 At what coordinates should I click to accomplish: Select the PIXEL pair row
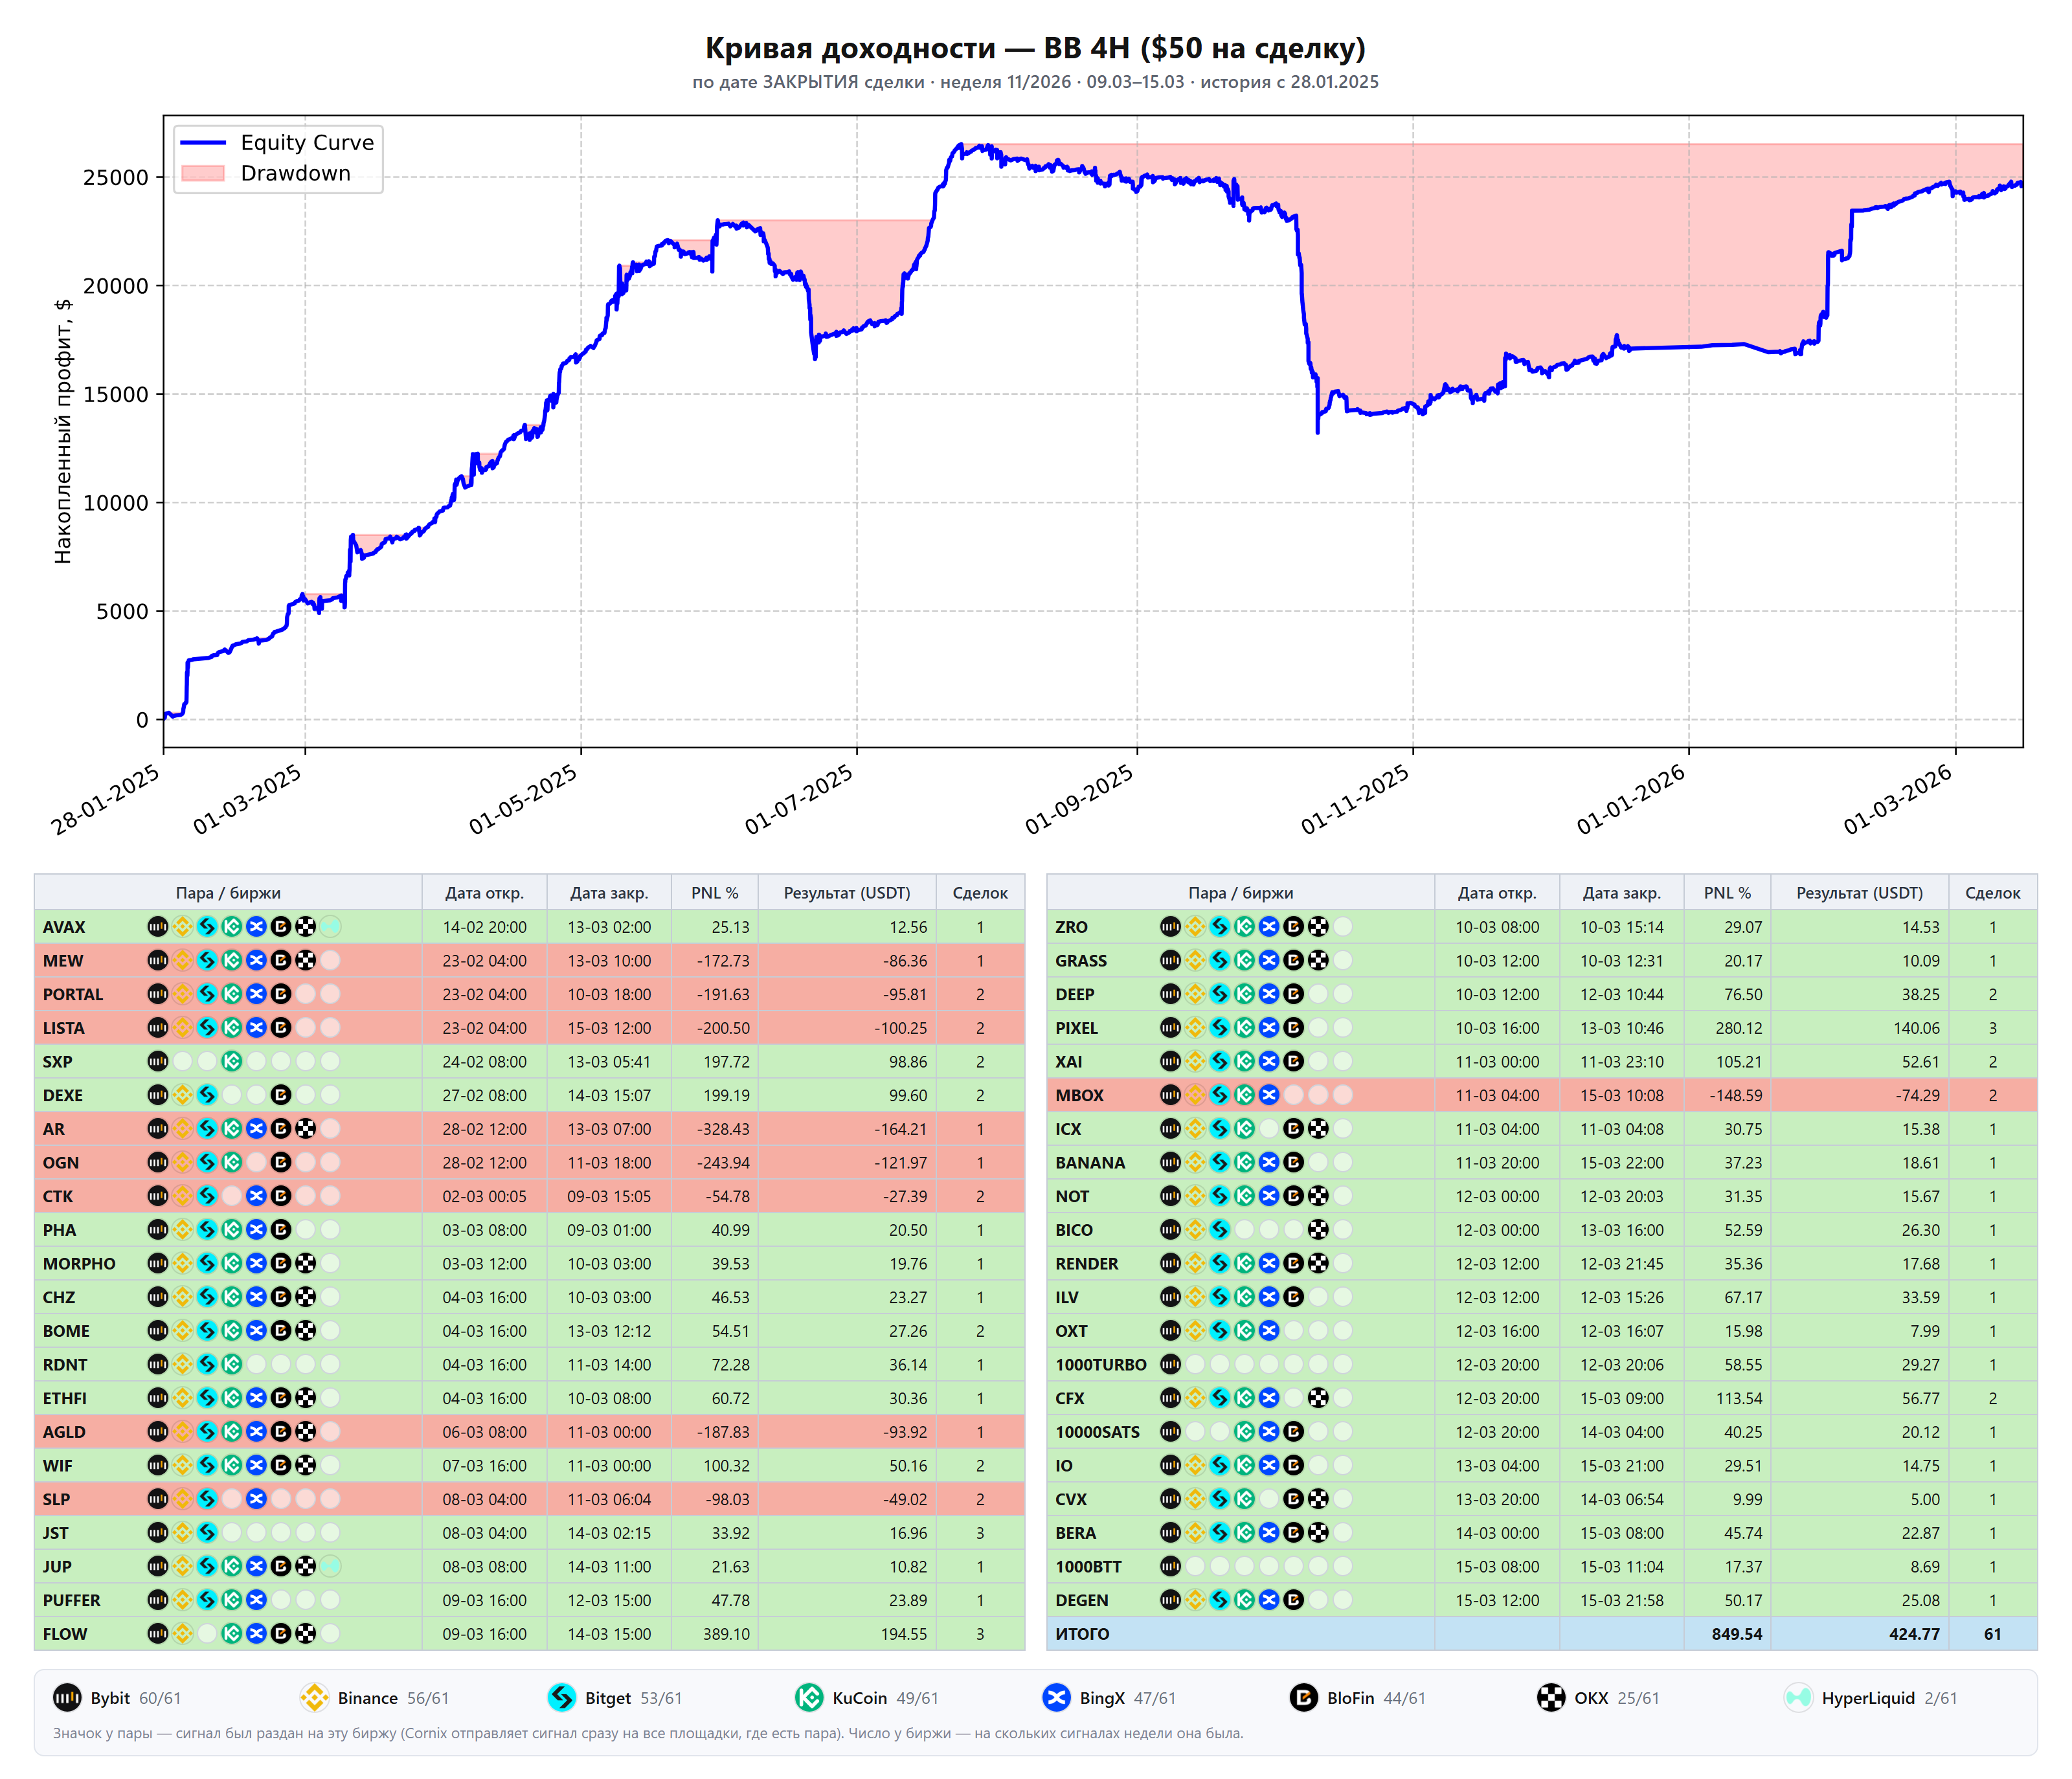[1541, 1027]
